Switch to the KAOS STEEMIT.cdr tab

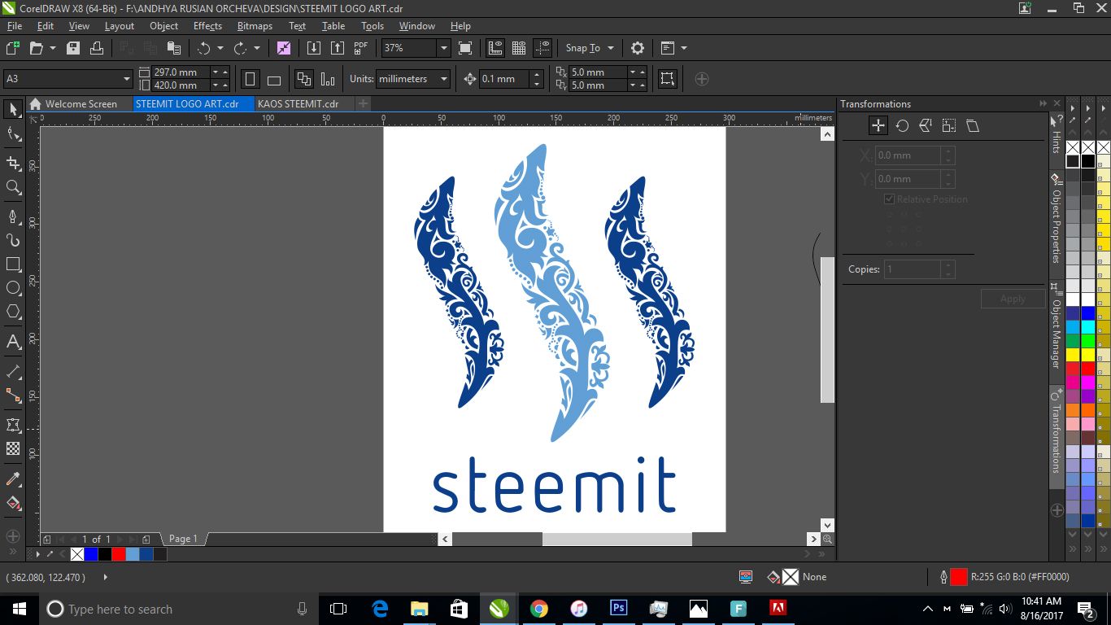pos(297,103)
